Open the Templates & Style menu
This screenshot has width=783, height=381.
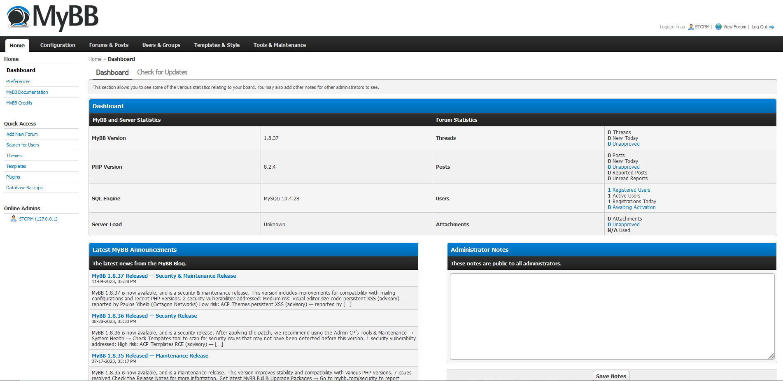click(x=217, y=45)
